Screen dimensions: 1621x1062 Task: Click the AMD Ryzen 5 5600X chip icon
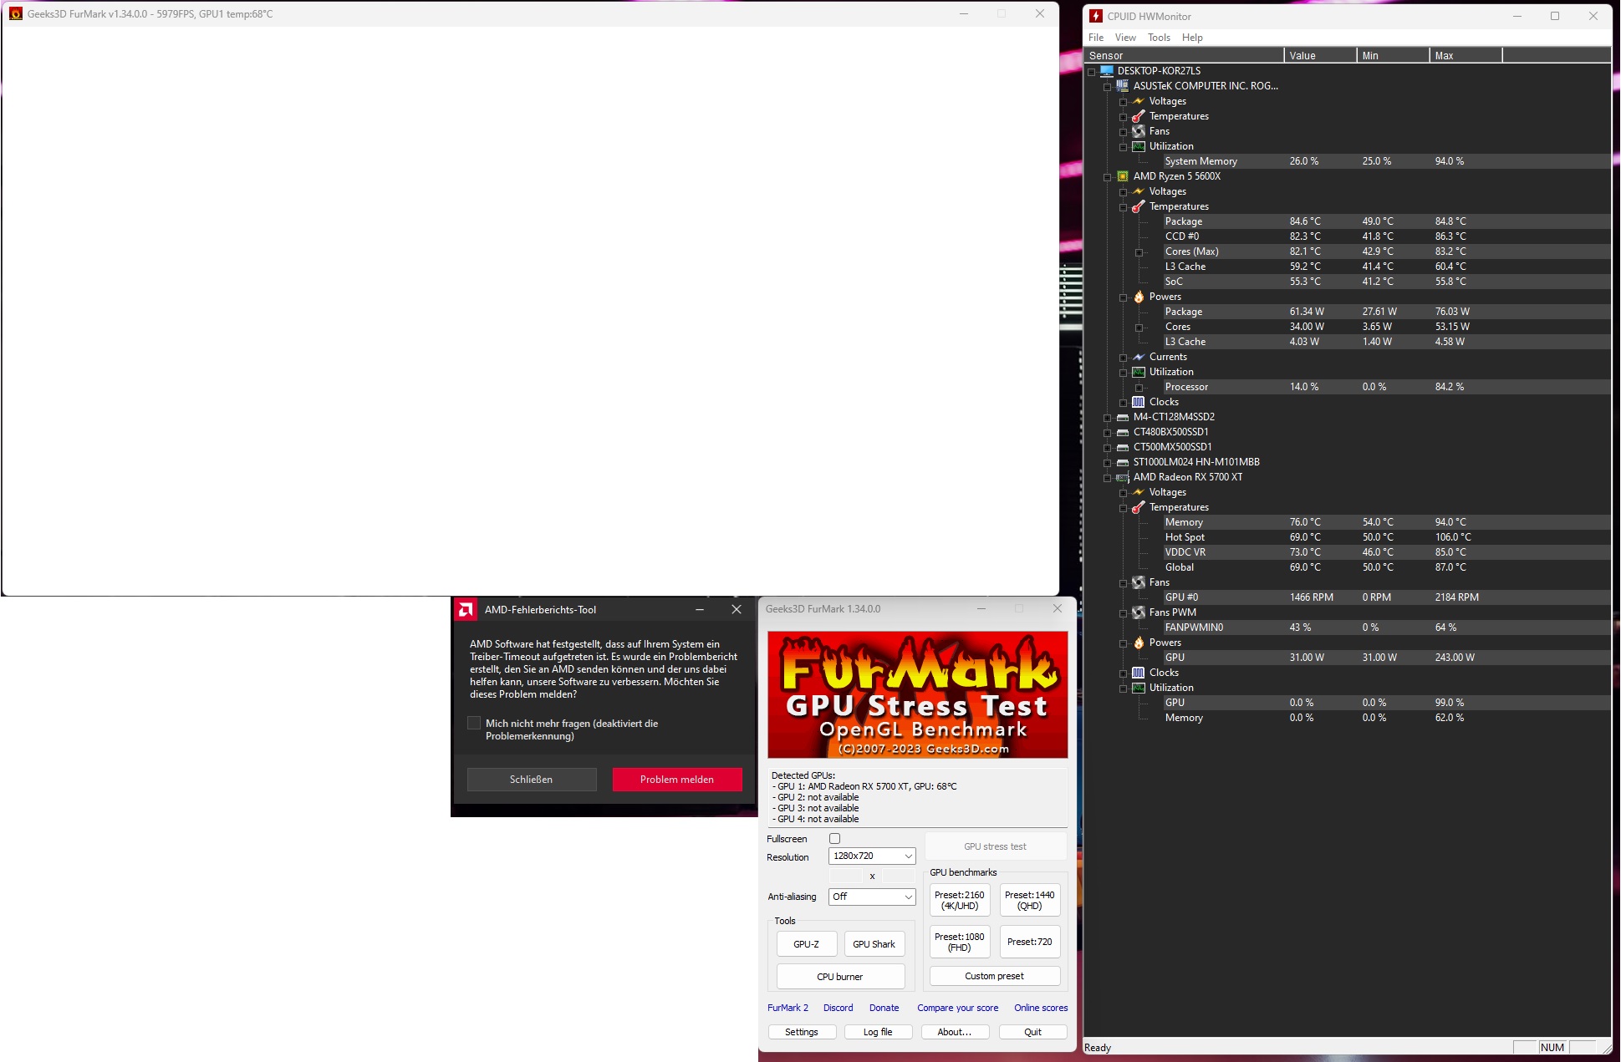(1122, 176)
